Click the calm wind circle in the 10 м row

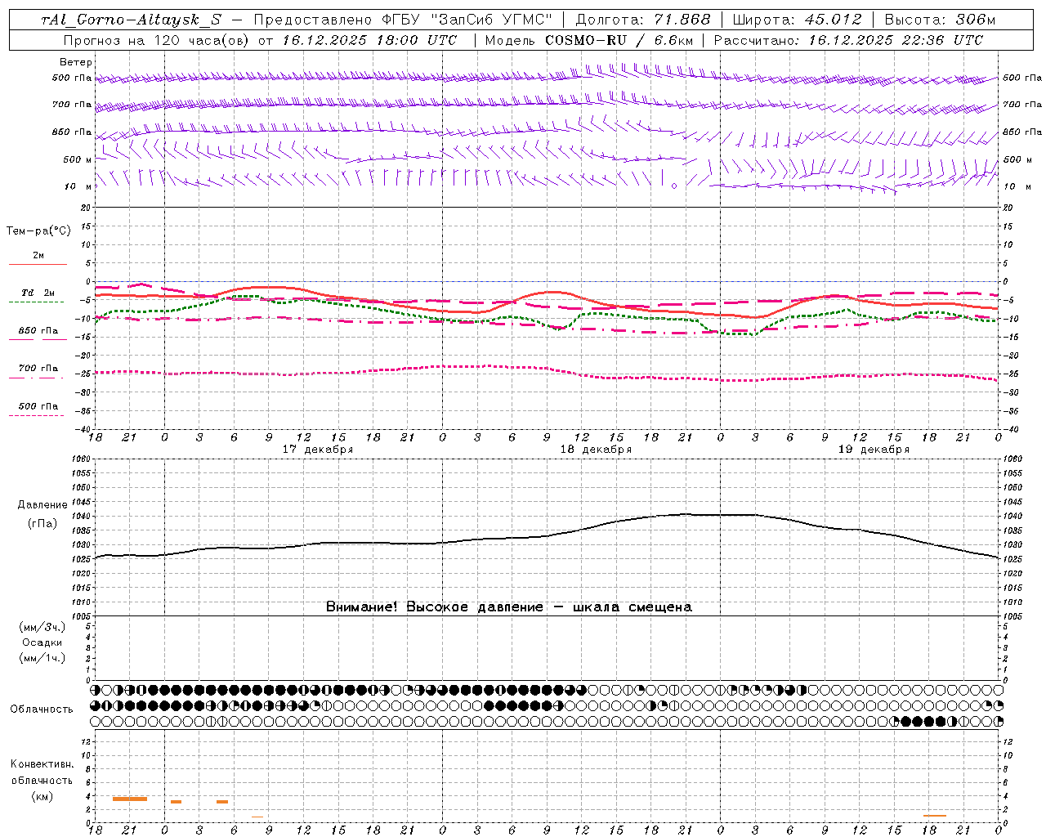674,186
